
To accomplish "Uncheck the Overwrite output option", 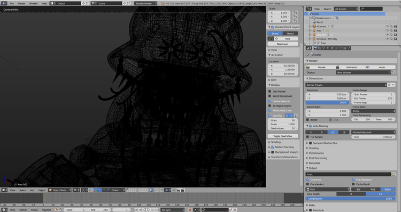I will coord(307,180).
